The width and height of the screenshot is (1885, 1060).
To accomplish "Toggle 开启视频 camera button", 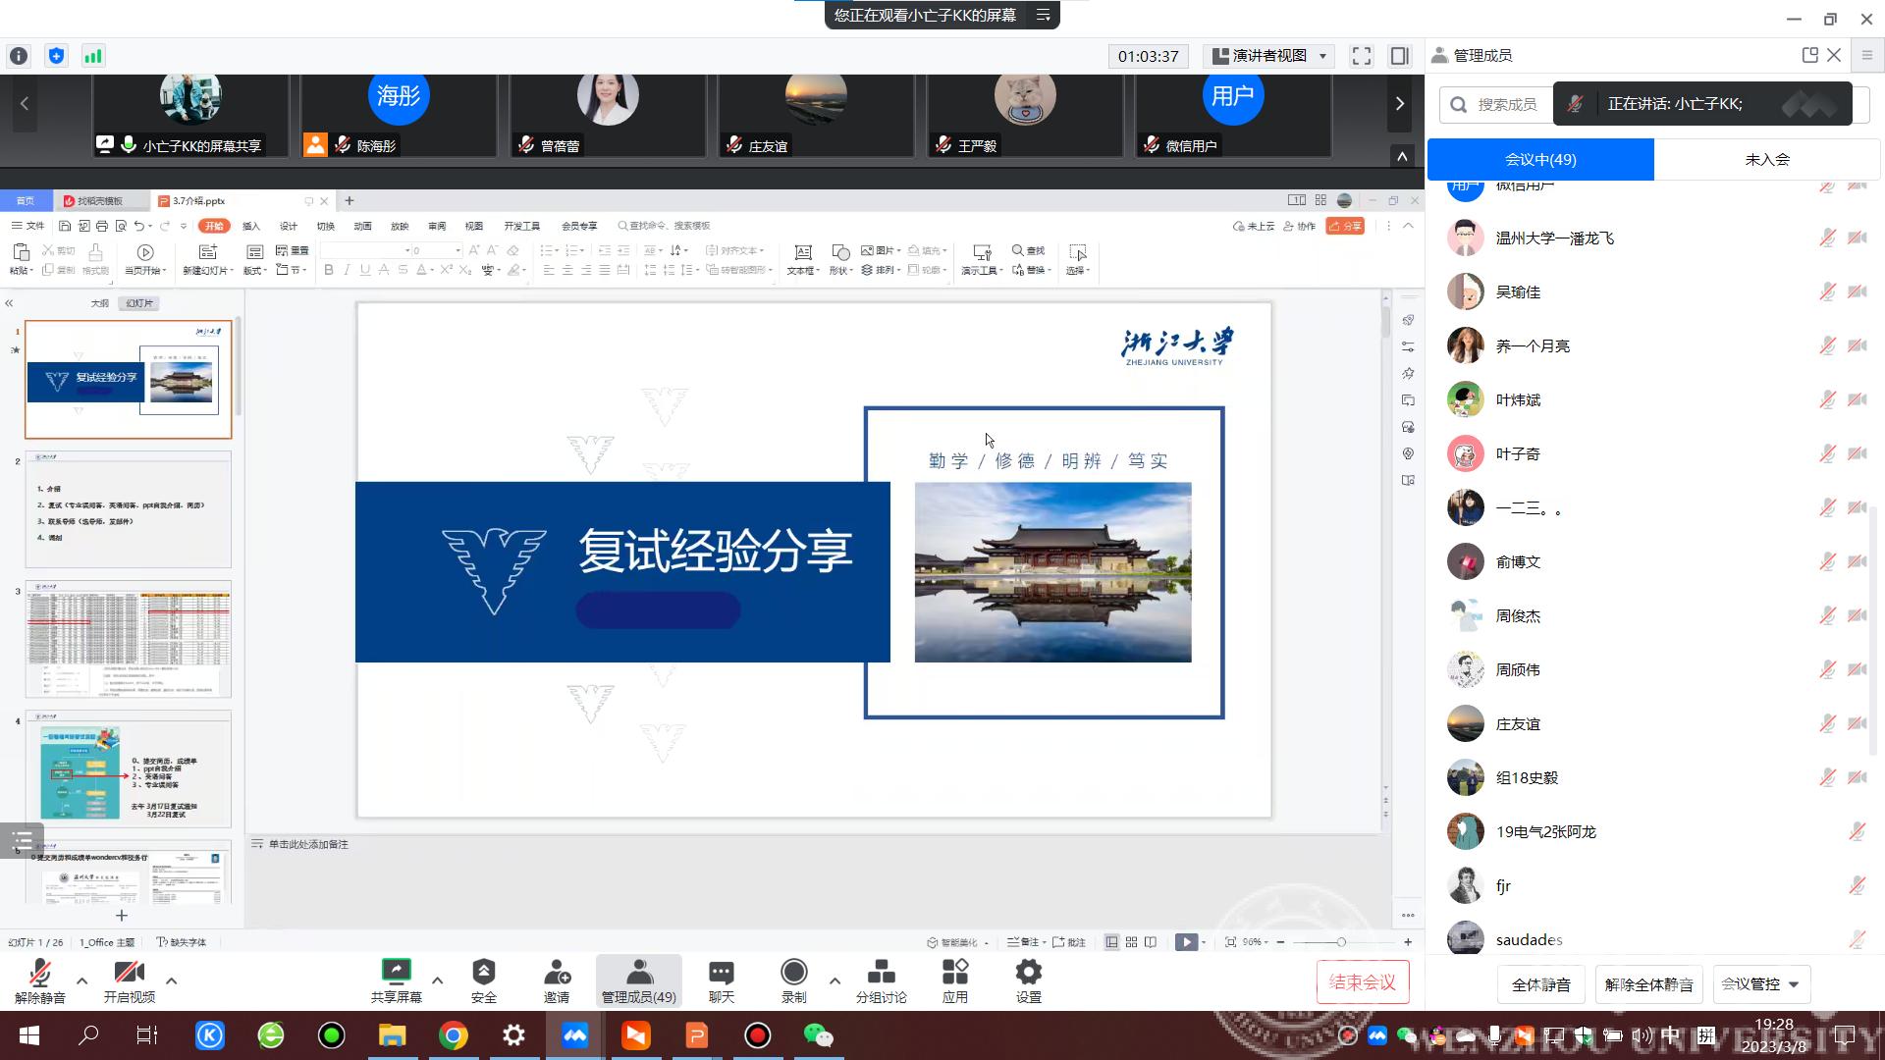I will (129, 974).
